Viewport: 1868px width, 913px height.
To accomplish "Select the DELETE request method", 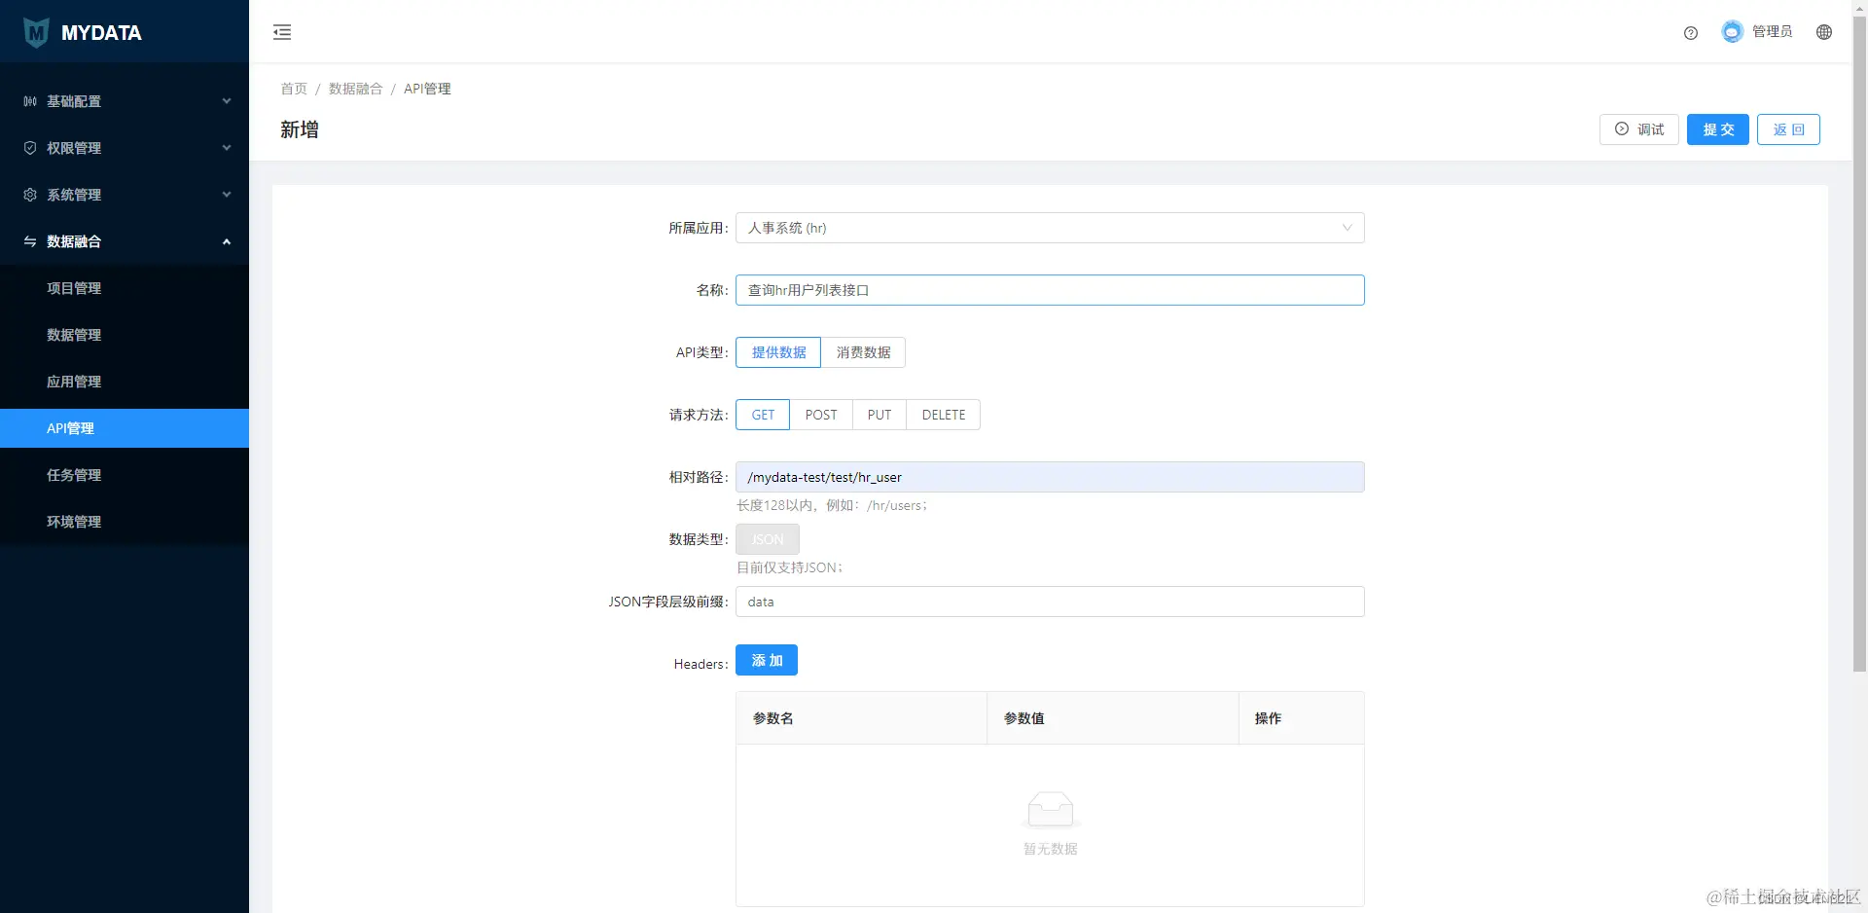I will click(x=942, y=415).
